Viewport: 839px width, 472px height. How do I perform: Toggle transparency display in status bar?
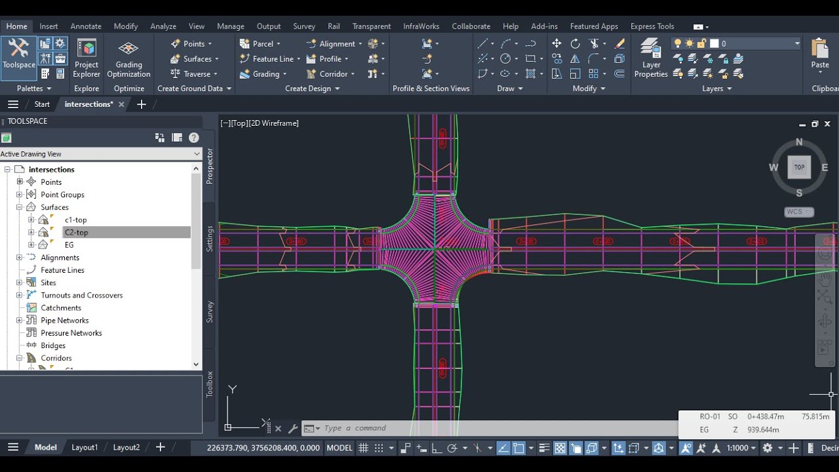click(560, 448)
